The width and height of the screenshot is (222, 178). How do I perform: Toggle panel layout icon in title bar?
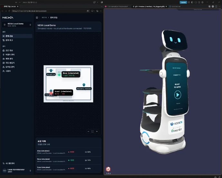click(x=196, y=2)
